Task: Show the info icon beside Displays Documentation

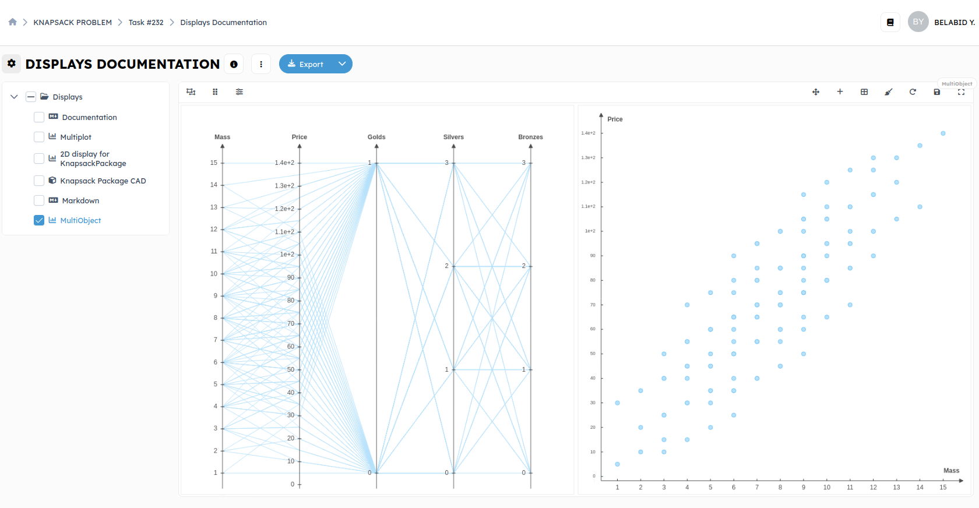Action: [234, 64]
